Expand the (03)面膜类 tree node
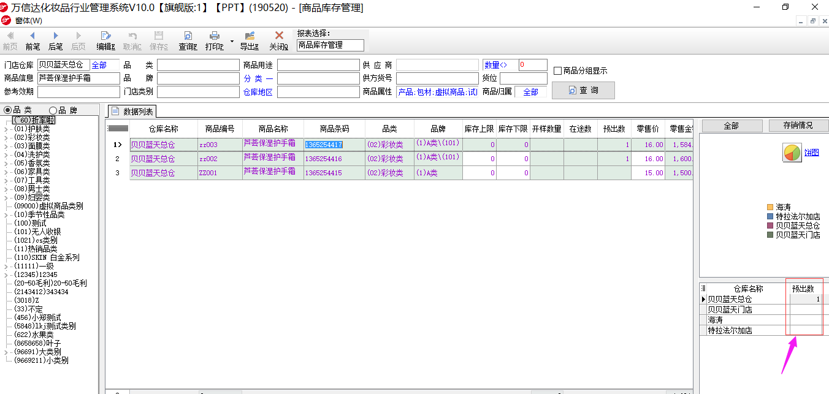 tap(7, 146)
